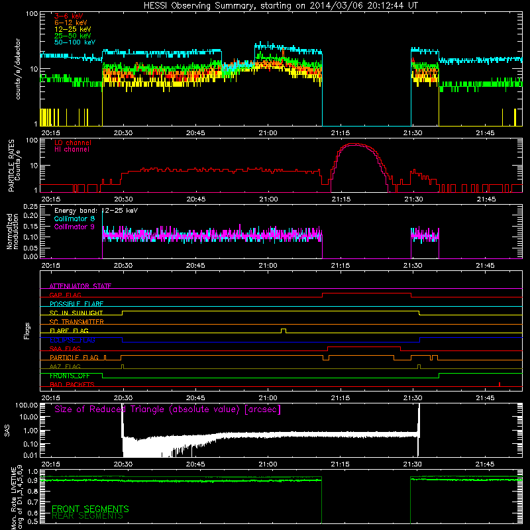
Task: Click the top of the particle rate peak
Action: pos(354,144)
